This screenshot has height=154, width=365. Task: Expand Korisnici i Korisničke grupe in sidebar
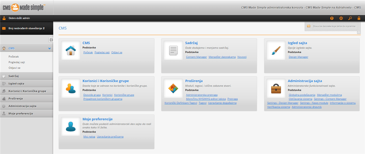(26, 91)
